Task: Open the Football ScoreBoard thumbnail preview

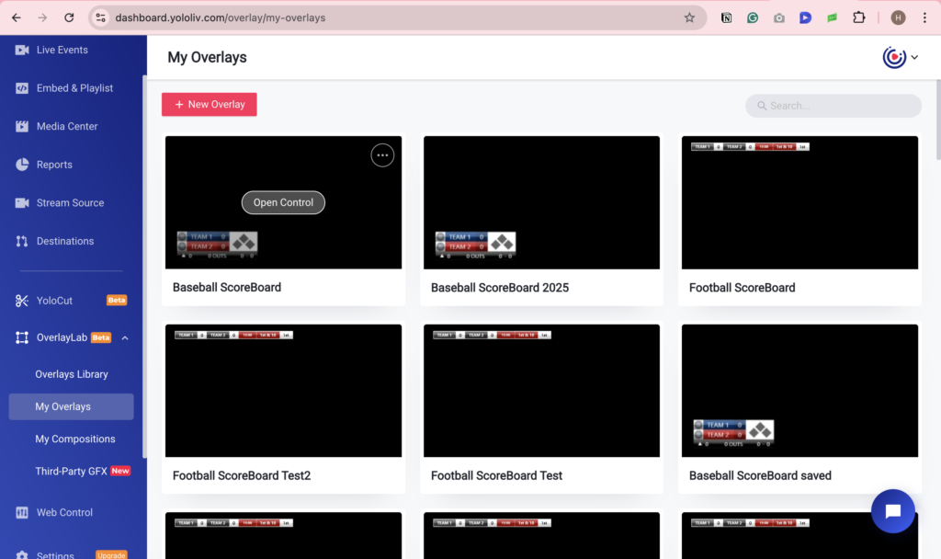Action: click(800, 202)
